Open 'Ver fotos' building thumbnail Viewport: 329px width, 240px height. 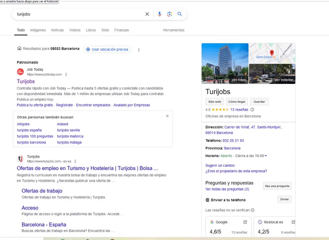click(225, 64)
